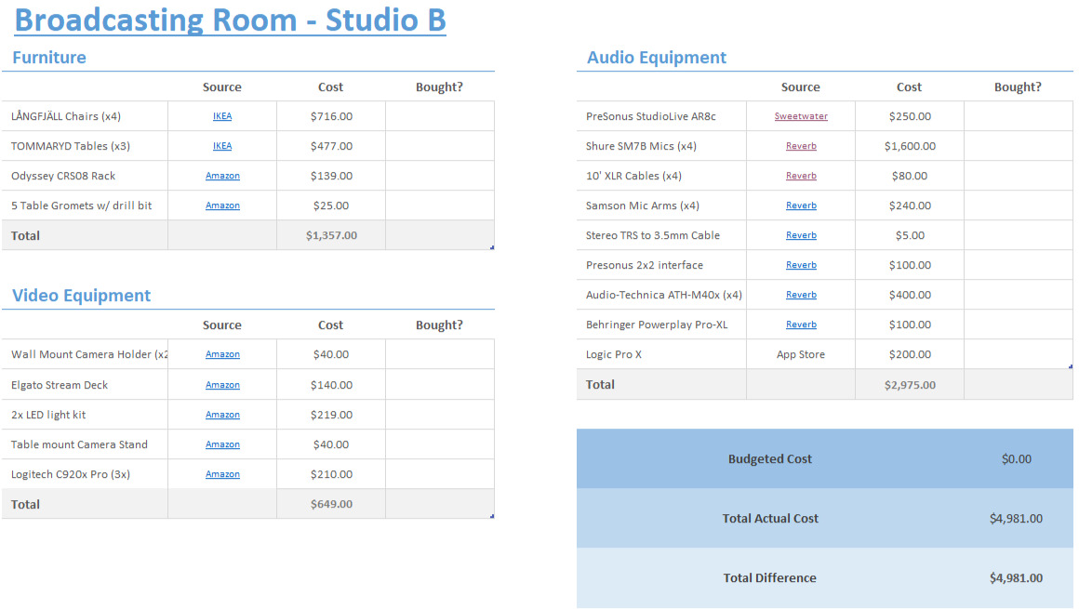Click the "$80.00" XLR Cables cost
The height and width of the screenshot is (609, 1079).
[910, 176]
